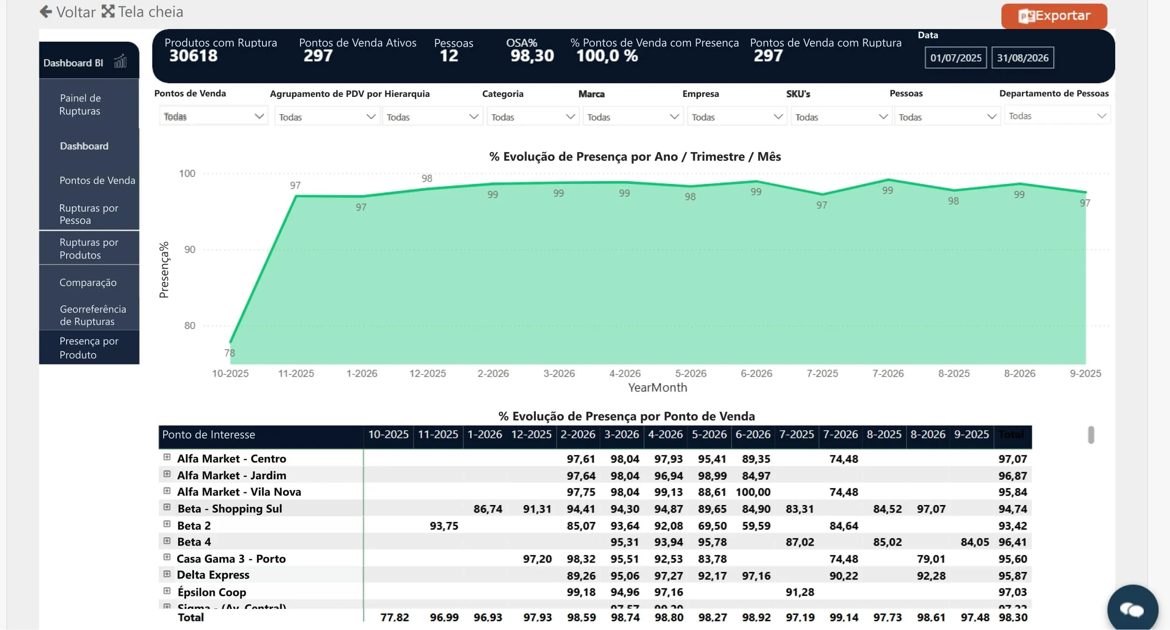Click the Voltar back arrow icon
Screen dimensions: 1170x630
45,11
